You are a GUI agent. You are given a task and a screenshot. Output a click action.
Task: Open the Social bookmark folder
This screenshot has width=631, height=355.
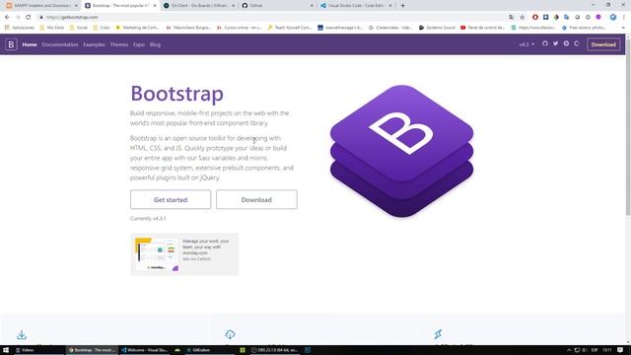(x=79, y=28)
